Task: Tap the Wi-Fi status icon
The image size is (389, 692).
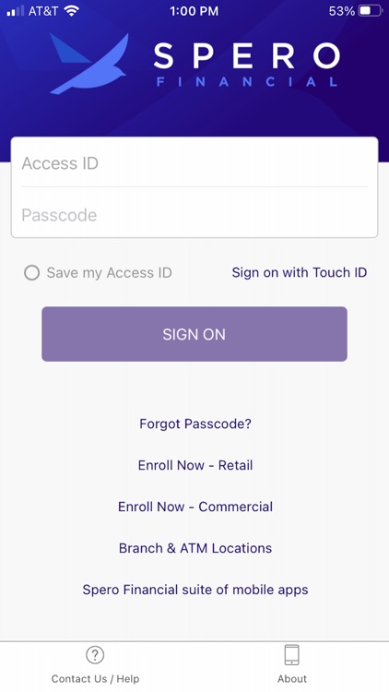Action: (x=71, y=11)
